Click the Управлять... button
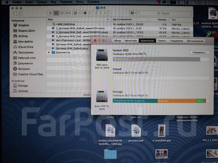This screenshot has width=218, height=163. coord(200,52)
